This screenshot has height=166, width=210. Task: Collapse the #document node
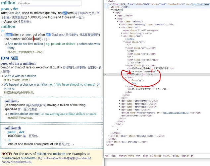click(x=111, y=10)
